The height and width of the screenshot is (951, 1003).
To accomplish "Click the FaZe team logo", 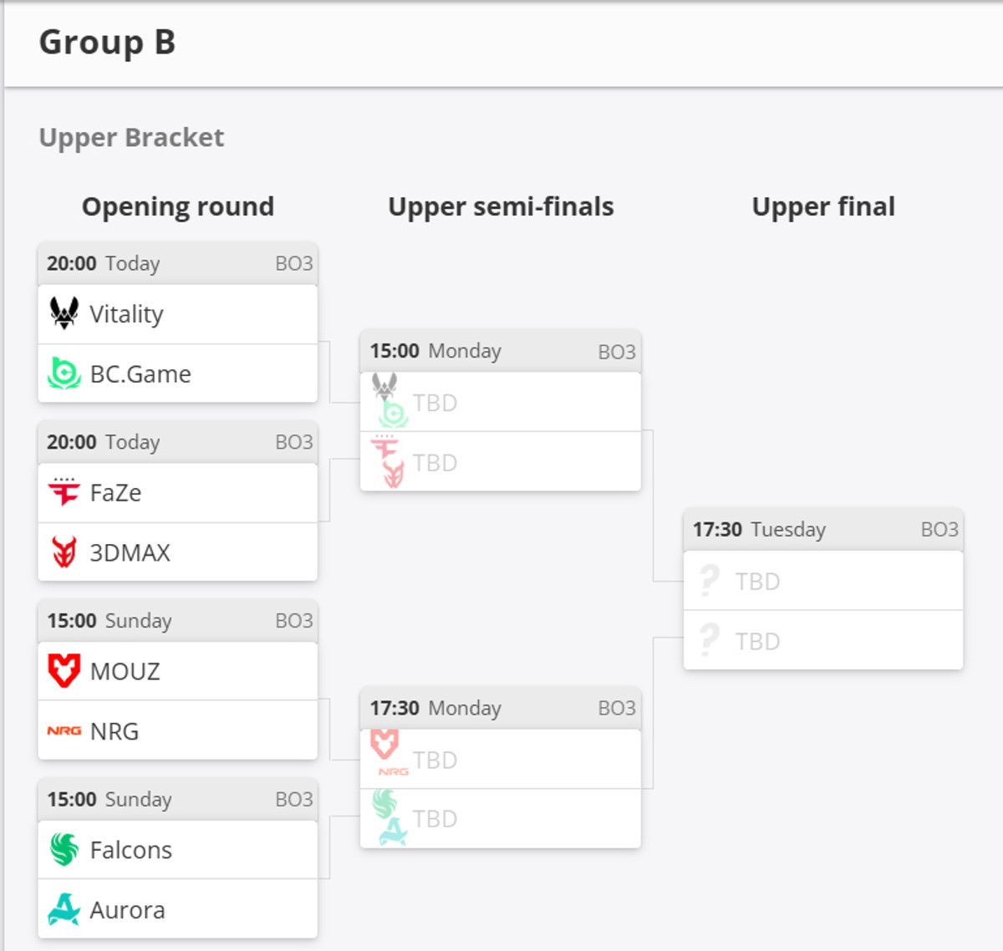I will [x=64, y=492].
